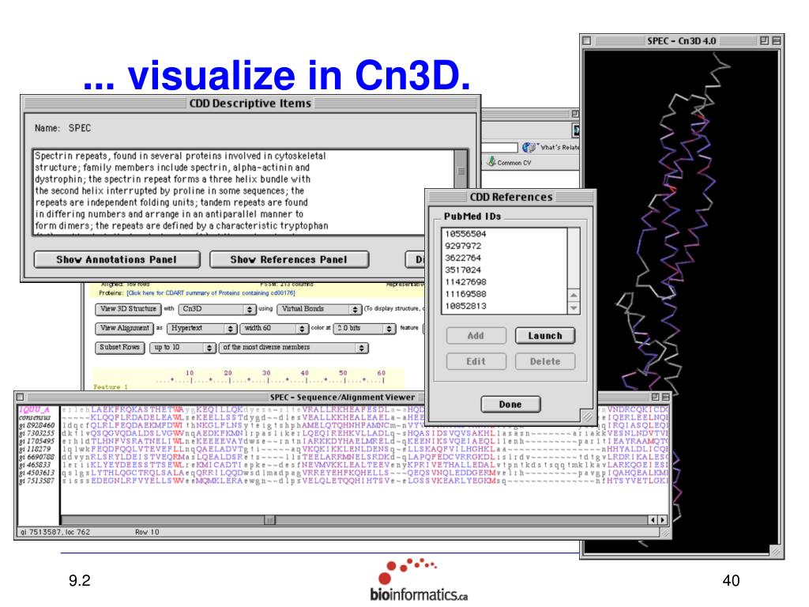
Task: Select PubMed ID 9297972
Action: click(463, 247)
